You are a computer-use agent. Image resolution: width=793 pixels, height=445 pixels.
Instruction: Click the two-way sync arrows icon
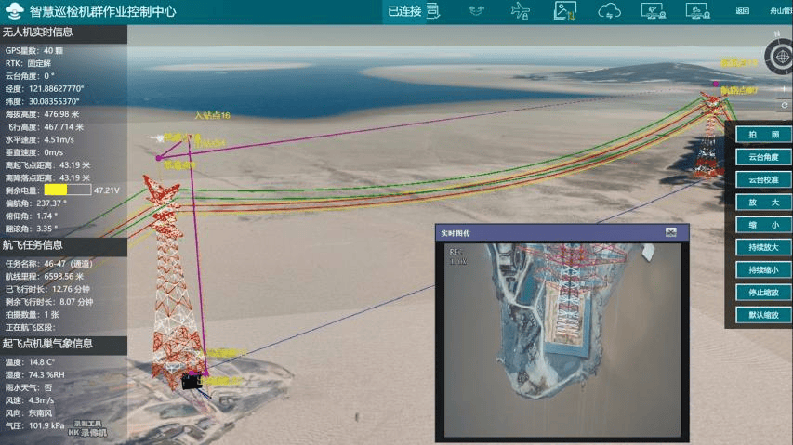pyautogui.click(x=478, y=11)
